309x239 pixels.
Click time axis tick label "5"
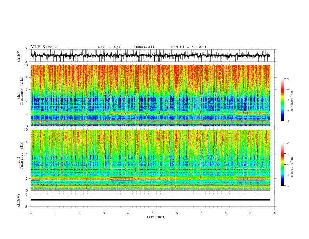point(153,213)
